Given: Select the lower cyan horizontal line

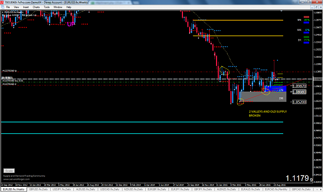Looking at the screenshot, I should 142,133.
